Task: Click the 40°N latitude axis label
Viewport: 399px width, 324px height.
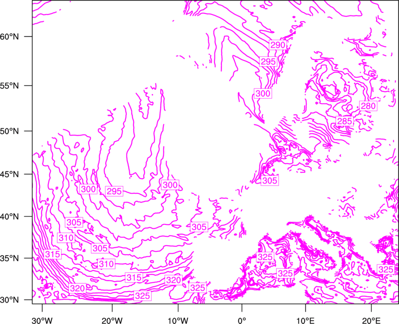Action: pyautogui.click(x=9, y=217)
